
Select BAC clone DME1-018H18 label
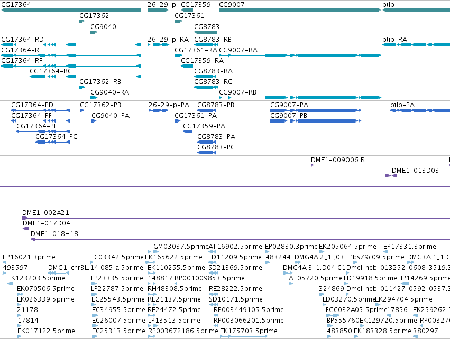click(54, 234)
